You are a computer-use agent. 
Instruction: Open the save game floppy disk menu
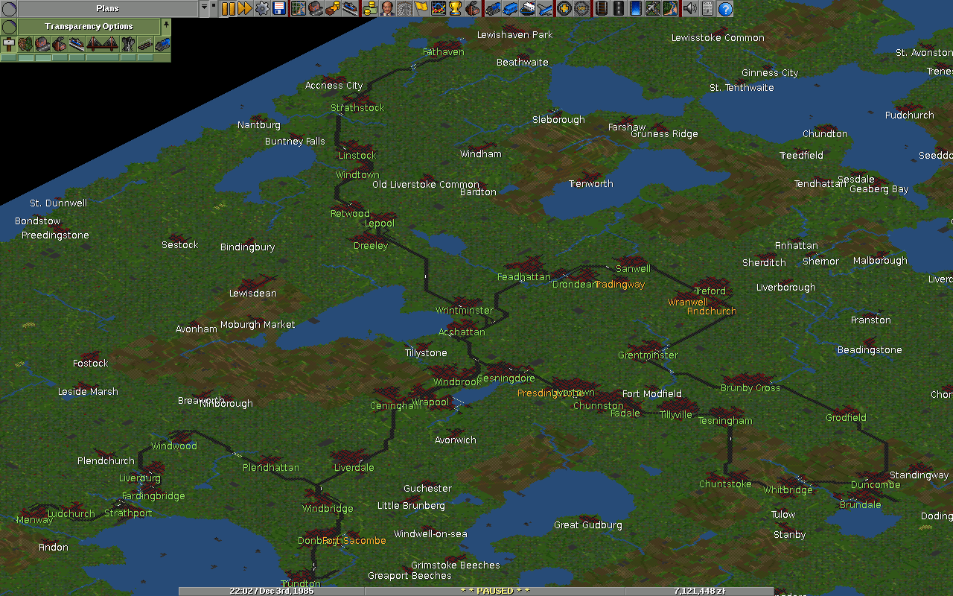coord(279,9)
